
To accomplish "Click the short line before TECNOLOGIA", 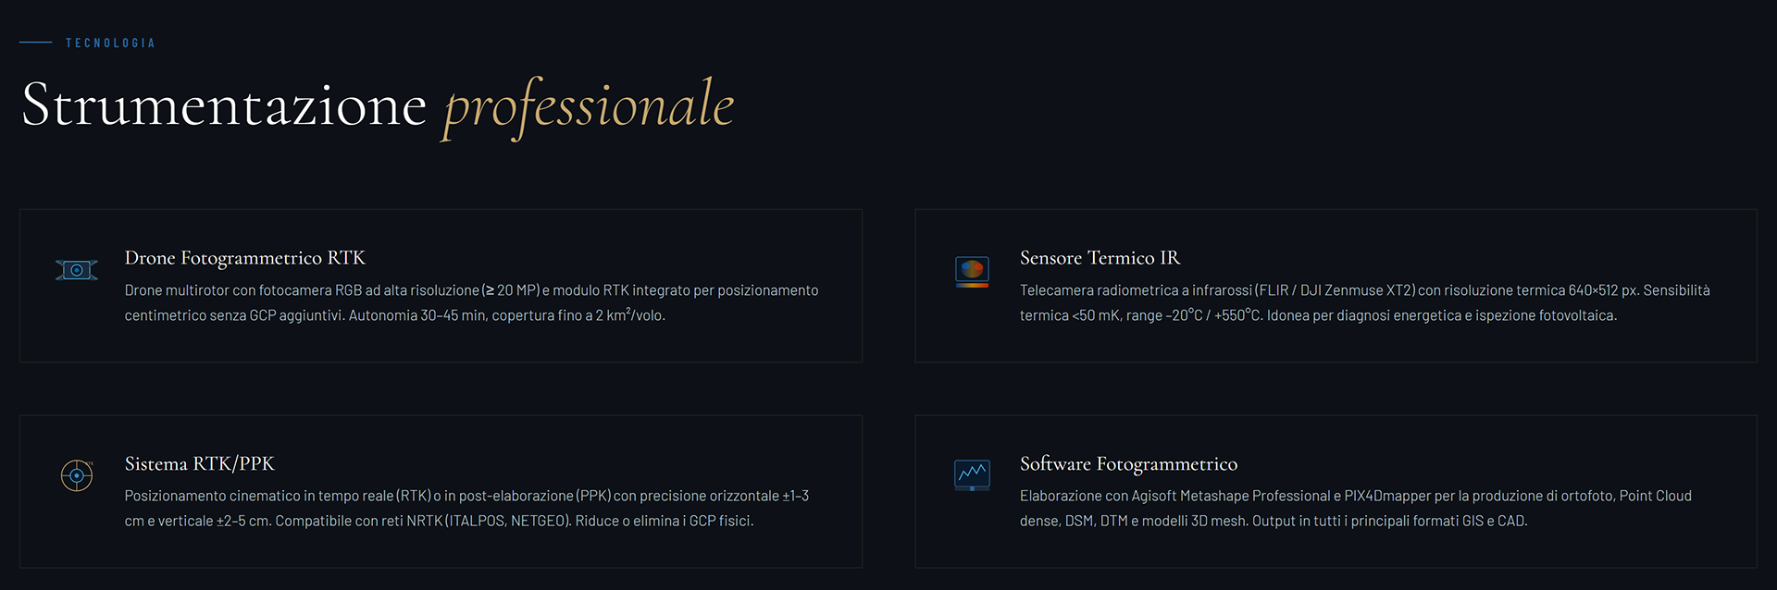I will 35,43.
